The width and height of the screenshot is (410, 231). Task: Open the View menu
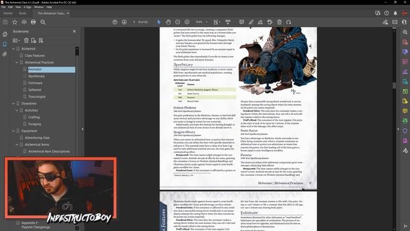tap(18, 7)
